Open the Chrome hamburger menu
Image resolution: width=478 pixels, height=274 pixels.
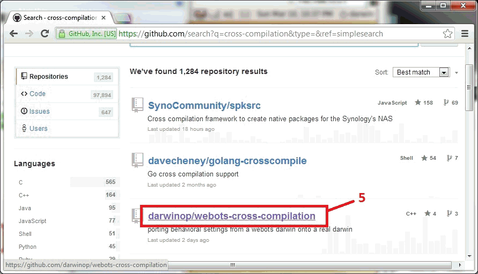[465, 34]
